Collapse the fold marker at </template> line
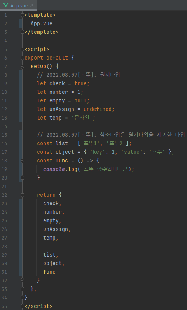187x310 pixels. pos(22,32)
